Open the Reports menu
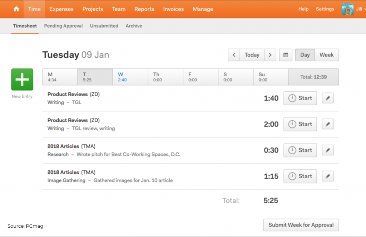This screenshot has height=237, width=366. click(144, 9)
